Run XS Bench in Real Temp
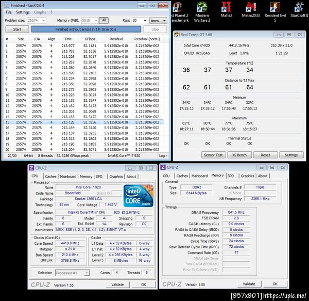The image size is (309, 301). [239, 155]
